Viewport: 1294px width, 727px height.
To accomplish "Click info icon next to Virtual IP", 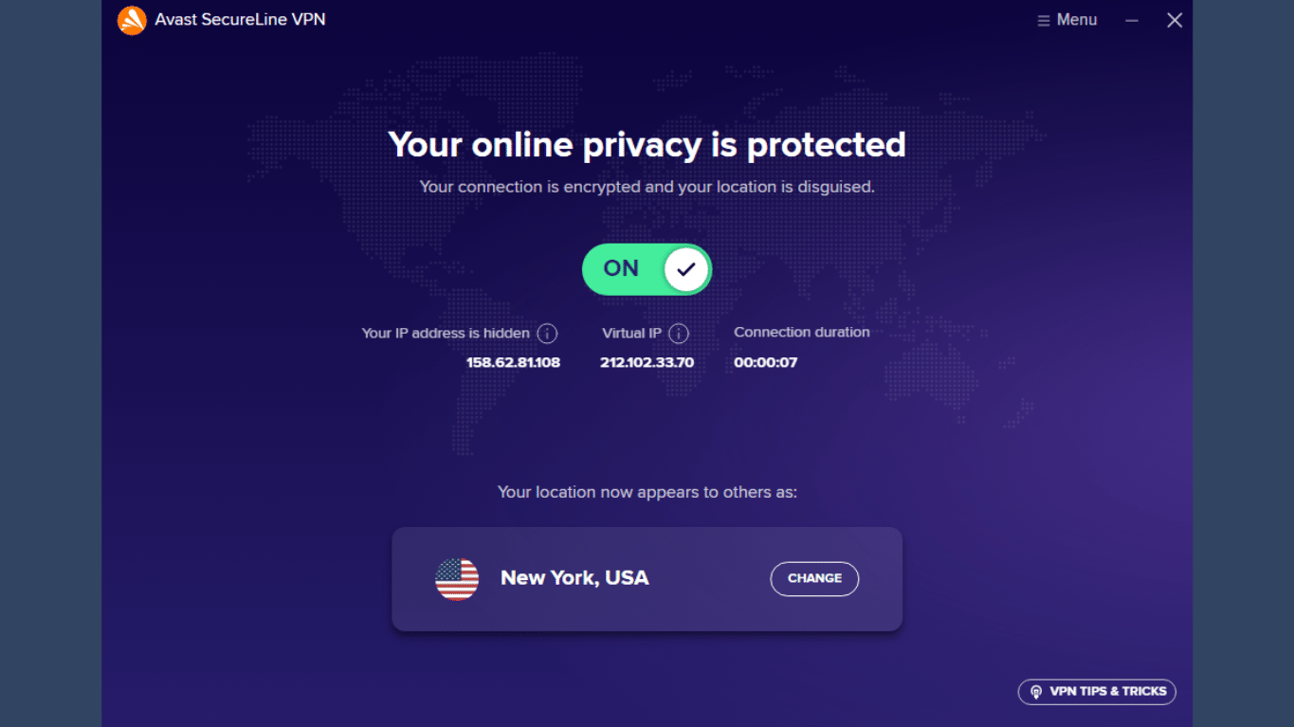I will pos(679,334).
